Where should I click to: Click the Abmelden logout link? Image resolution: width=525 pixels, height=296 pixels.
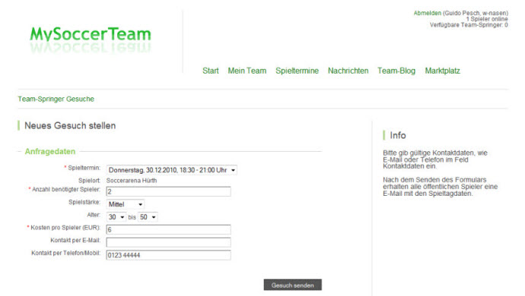[x=428, y=13]
